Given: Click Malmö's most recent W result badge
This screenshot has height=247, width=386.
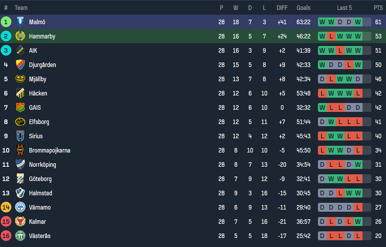Looking at the screenshot, I should 358,22.
